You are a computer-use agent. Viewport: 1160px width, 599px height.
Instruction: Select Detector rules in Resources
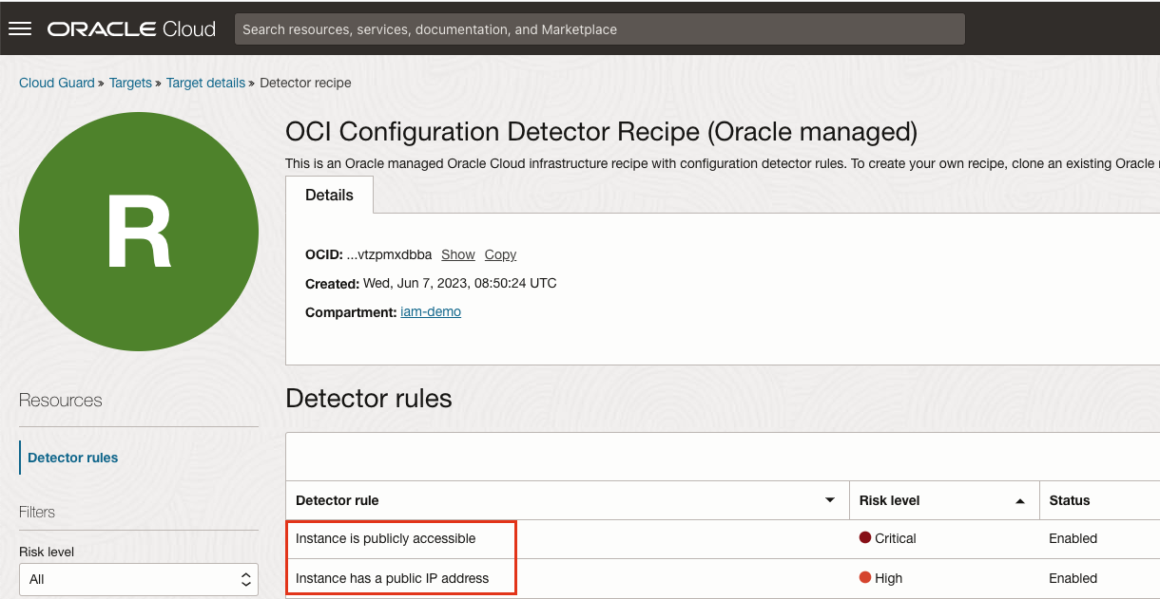pos(73,458)
